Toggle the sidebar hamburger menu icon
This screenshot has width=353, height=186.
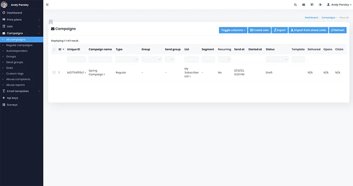[47, 5]
